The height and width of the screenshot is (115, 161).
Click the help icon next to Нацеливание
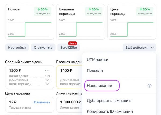[x=149, y=86]
